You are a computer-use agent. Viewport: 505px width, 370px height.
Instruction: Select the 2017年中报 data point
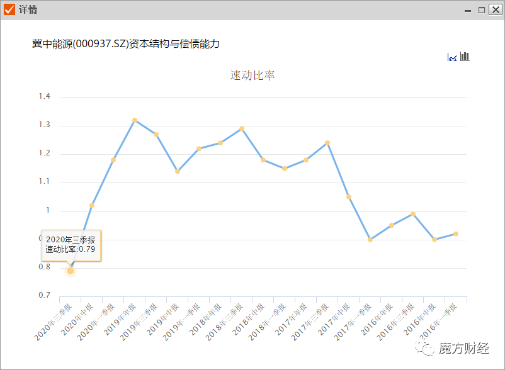[349, 197]
